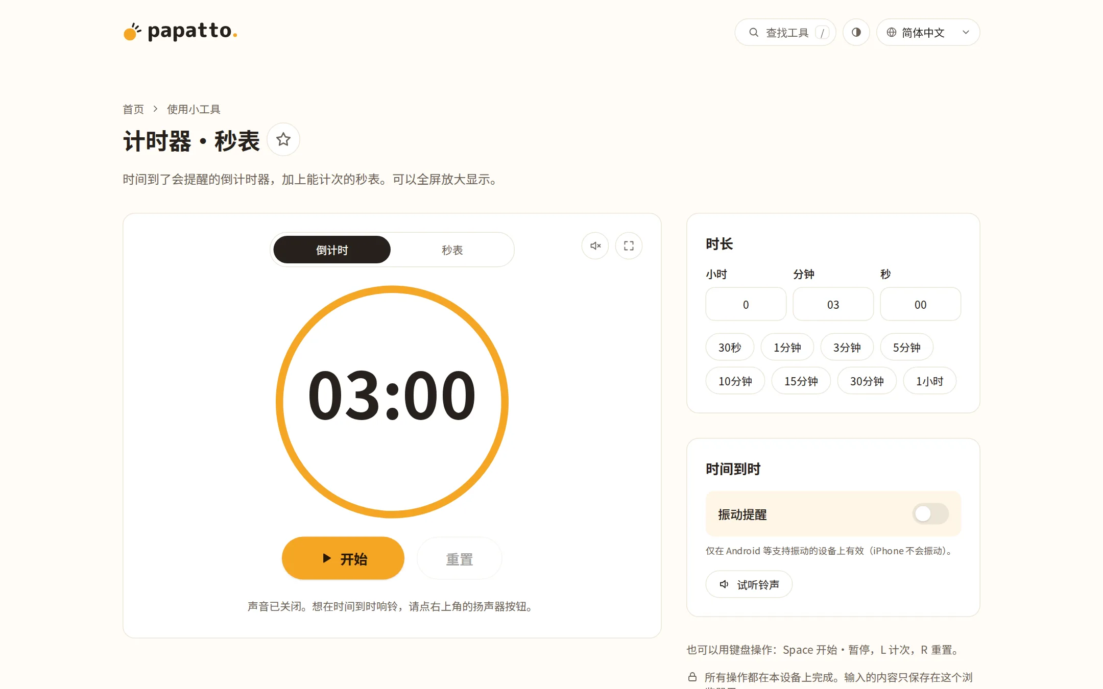Open 使用小工具 breadcrumb link
The height and width of the screenshot is (689, 1103).
coord(194,109)
